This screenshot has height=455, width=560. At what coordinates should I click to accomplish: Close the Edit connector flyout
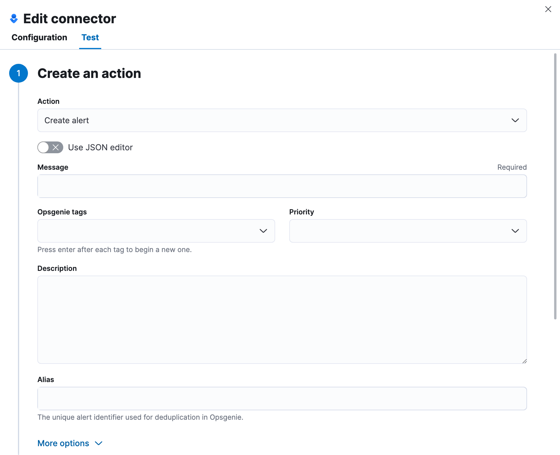548,9
